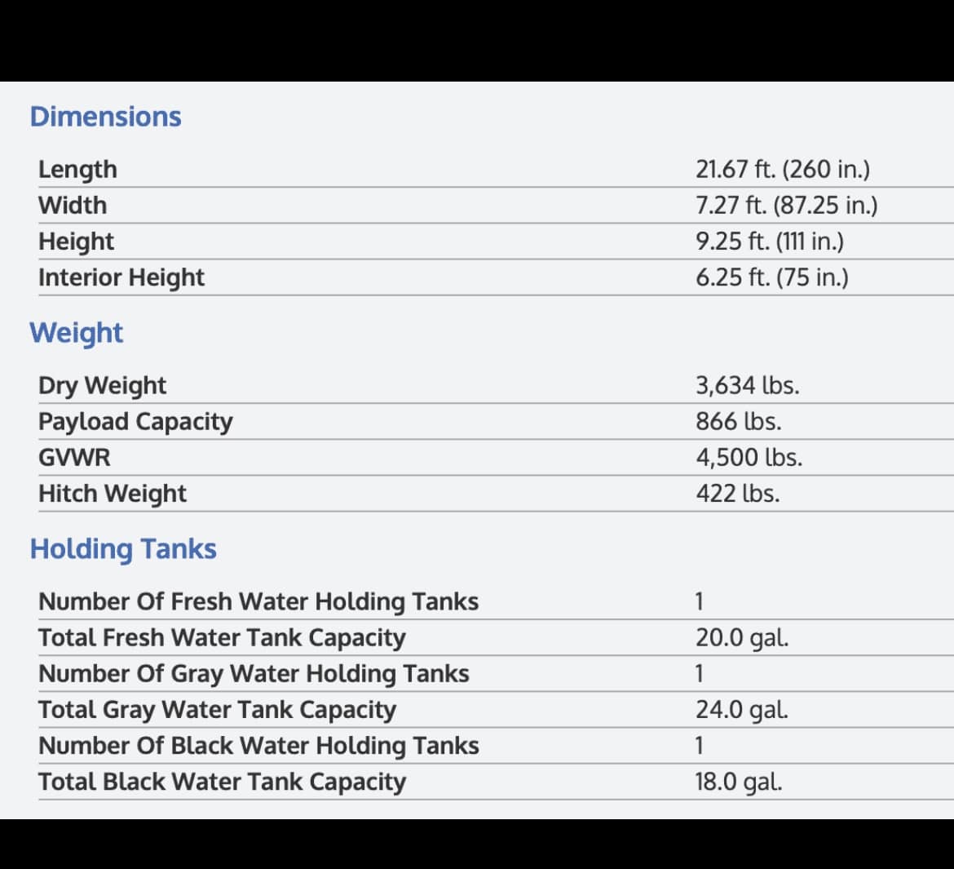Image resolution: width=954 pixels, height=869 pixels.
Task: Select the Length row label
Action: pyautogui.click(x=78, y=169)
